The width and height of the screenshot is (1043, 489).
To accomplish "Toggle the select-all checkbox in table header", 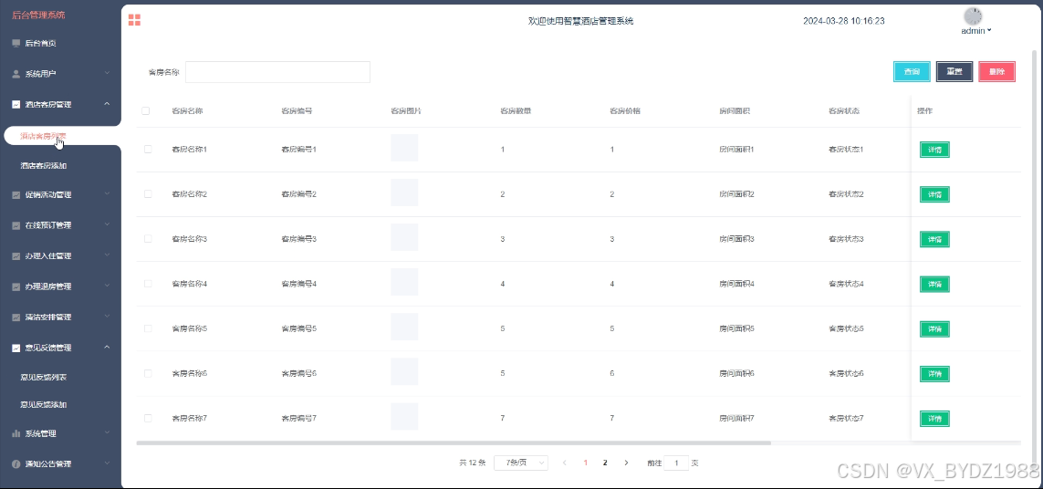I will (x=146, y=111).
